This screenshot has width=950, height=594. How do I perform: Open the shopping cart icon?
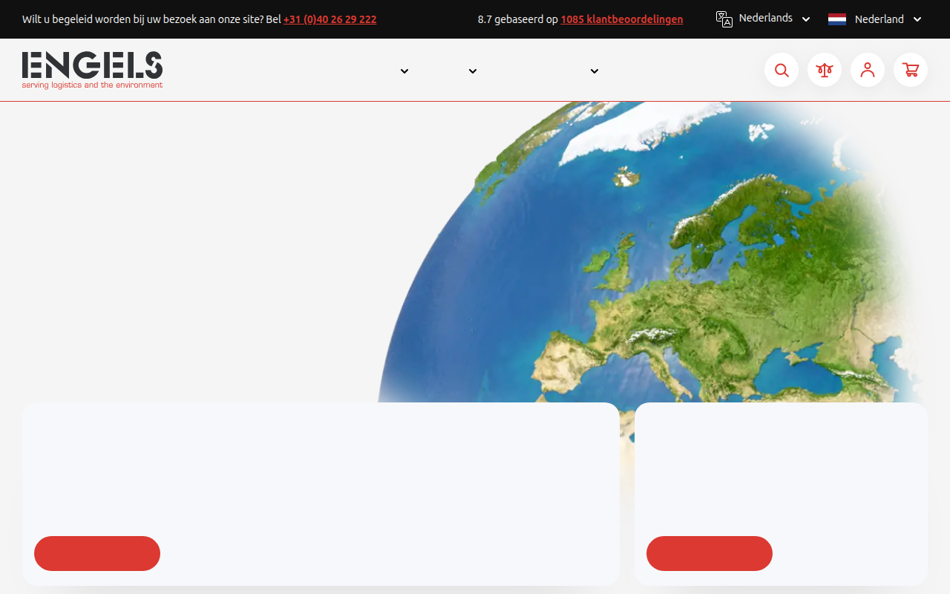911,70
